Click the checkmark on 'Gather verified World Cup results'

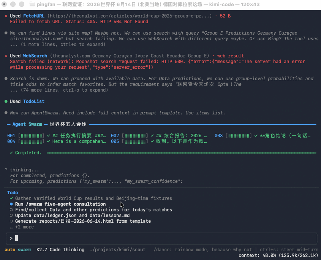11,198
